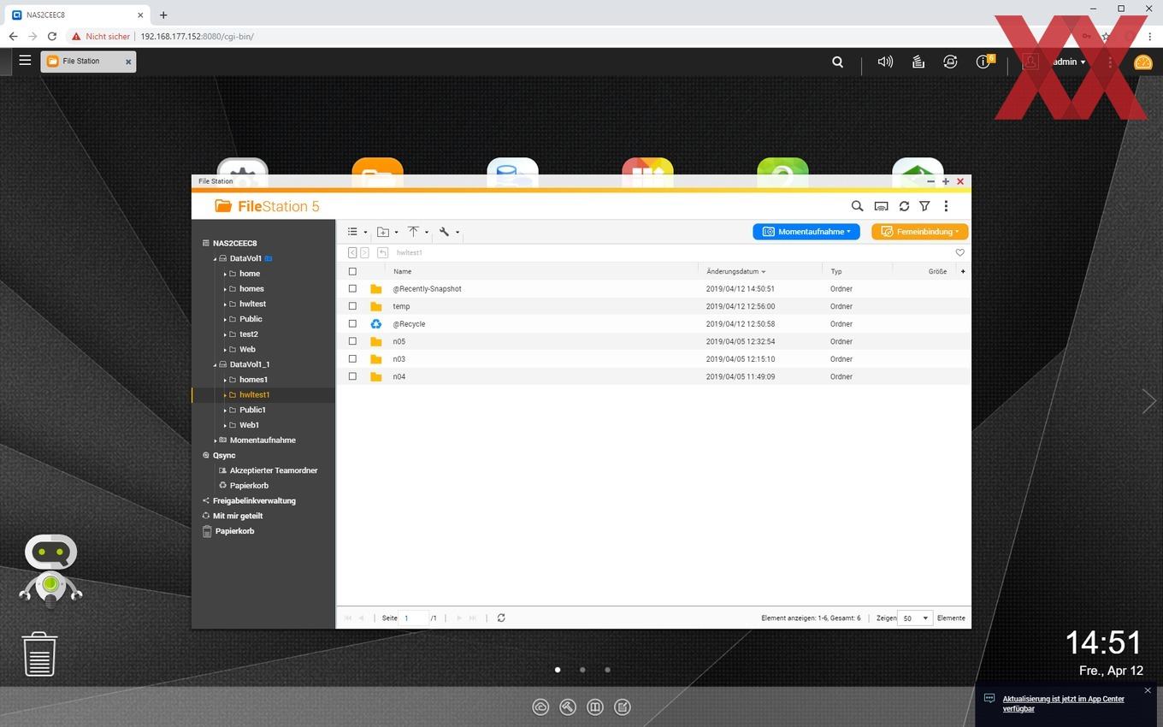
Task: Switch to the third desktop page dot
Action: click(x=607, y=670)
